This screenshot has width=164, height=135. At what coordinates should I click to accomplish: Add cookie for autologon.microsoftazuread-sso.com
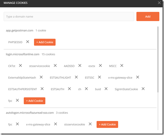[107, 124]
